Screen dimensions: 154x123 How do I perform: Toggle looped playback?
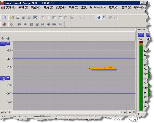[x=12, y=24]
